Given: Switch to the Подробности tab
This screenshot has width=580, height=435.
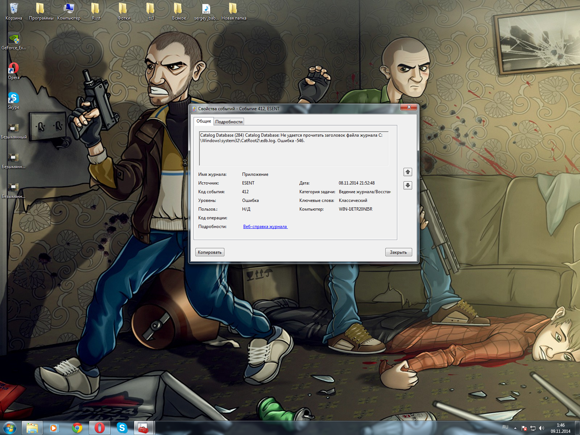Looking at the screenshot, I should 229,122.
